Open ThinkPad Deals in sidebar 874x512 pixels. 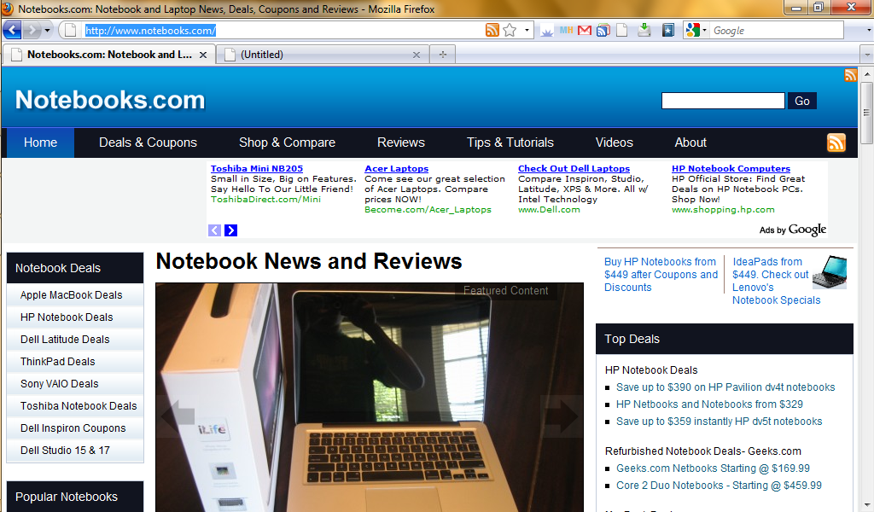tap(58, 362)
